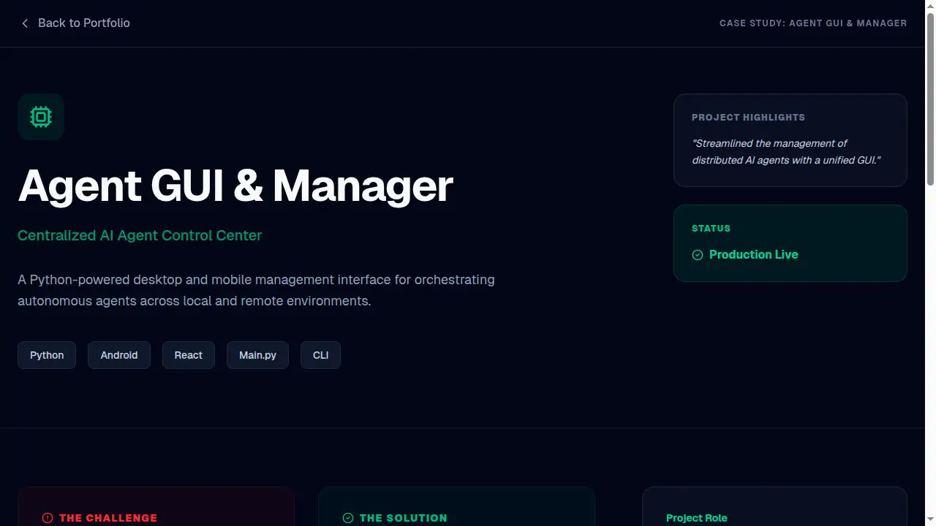Screen dimensions: 936x526
Task: Click the Back to Portfolio link
Action: click(74, 23)
